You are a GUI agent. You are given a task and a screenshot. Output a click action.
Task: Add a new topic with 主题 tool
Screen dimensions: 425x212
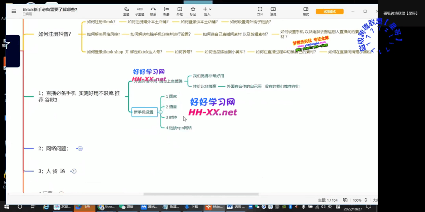[126, 11]
